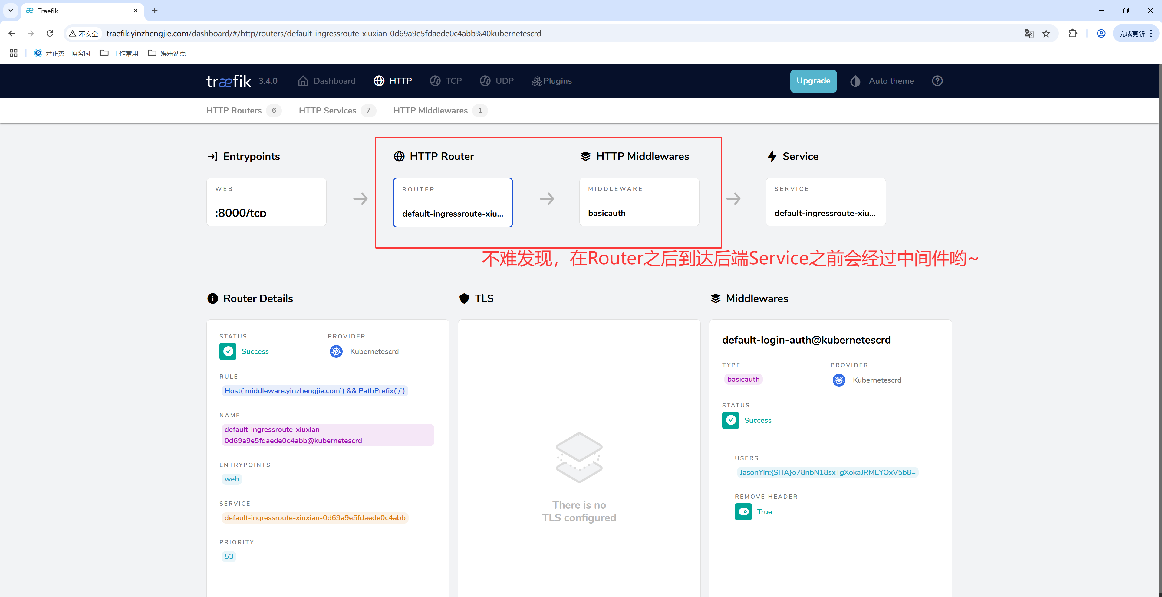1162x597 pixels.
Task: Click the address bar URL field
Action: click(x=324, y=34)
